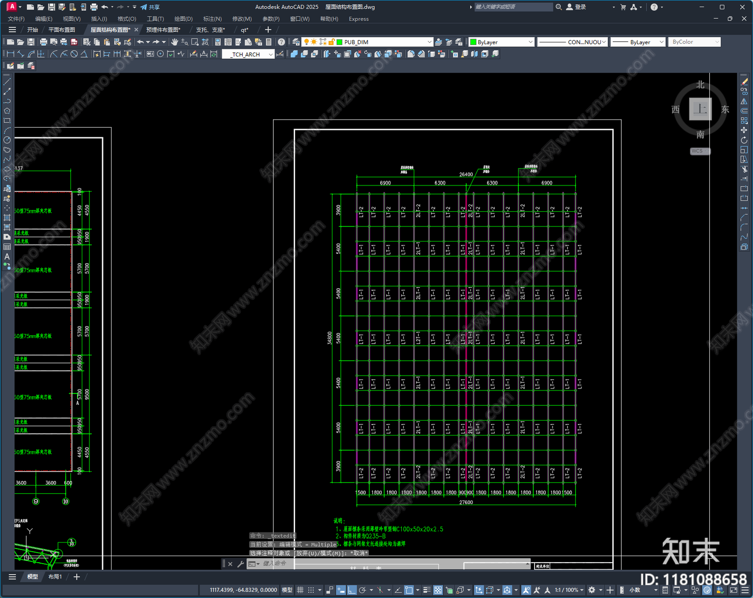The image size is (753, 598).
Task: Click the Save disk icon in toolbar
Action: pyautogui.click(x=31, y=42)
